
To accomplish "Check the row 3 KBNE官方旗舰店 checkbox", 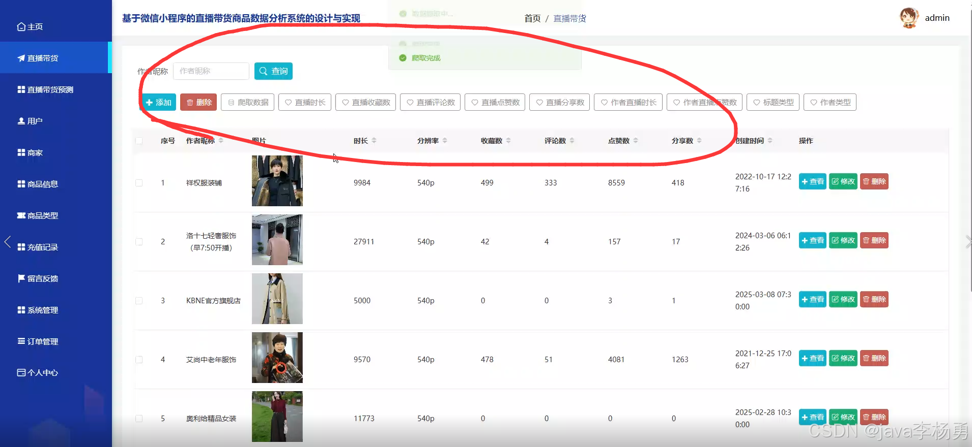I will [139, 301].
